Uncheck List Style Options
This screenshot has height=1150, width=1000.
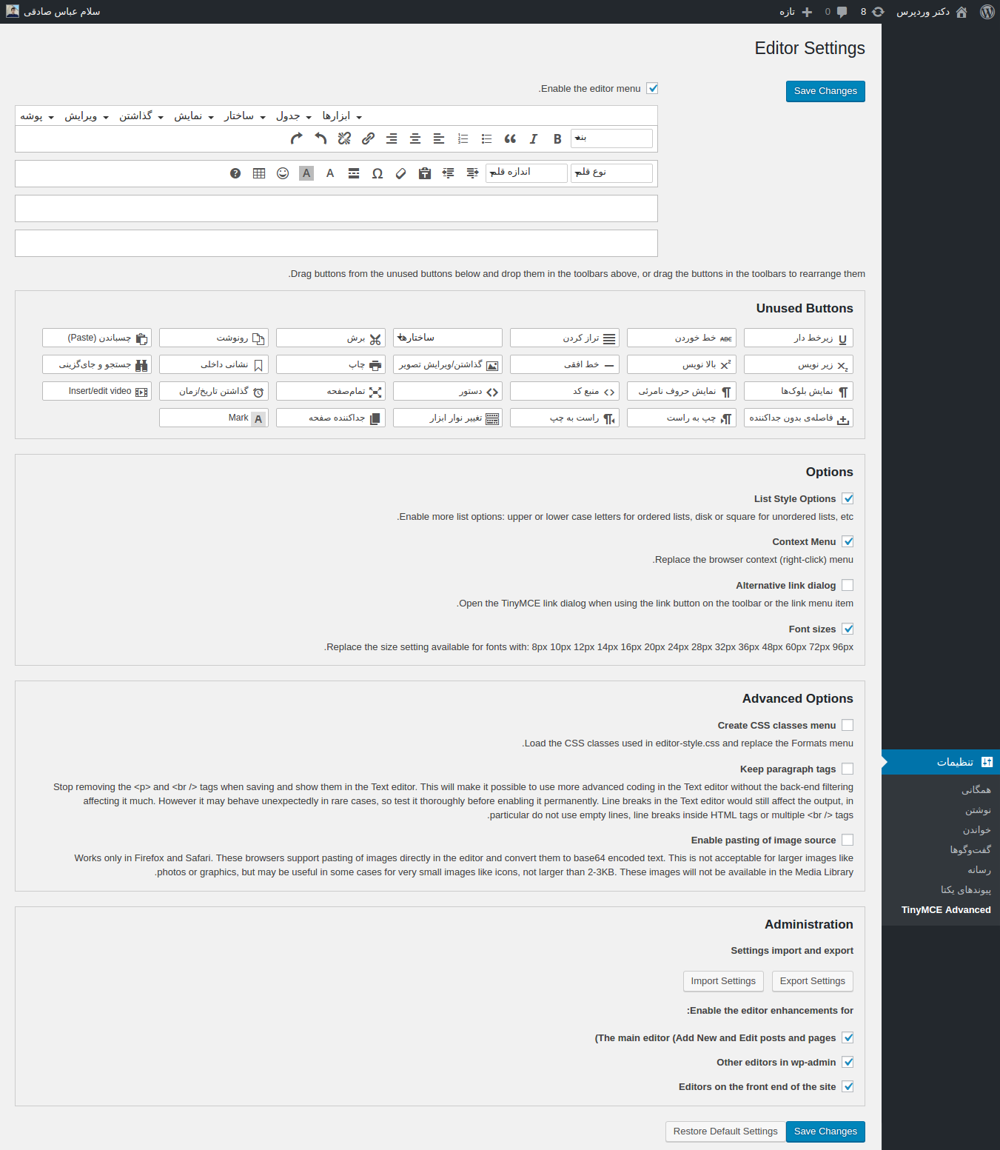tap(848, 498)
